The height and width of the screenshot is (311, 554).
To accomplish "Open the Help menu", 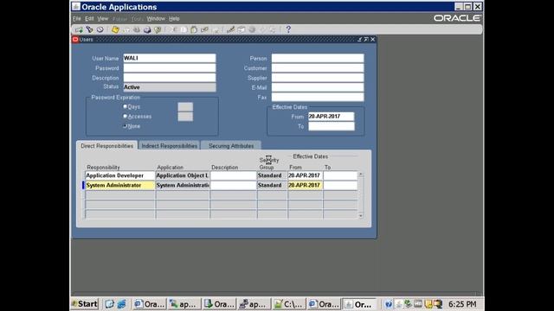I will 174,19.
